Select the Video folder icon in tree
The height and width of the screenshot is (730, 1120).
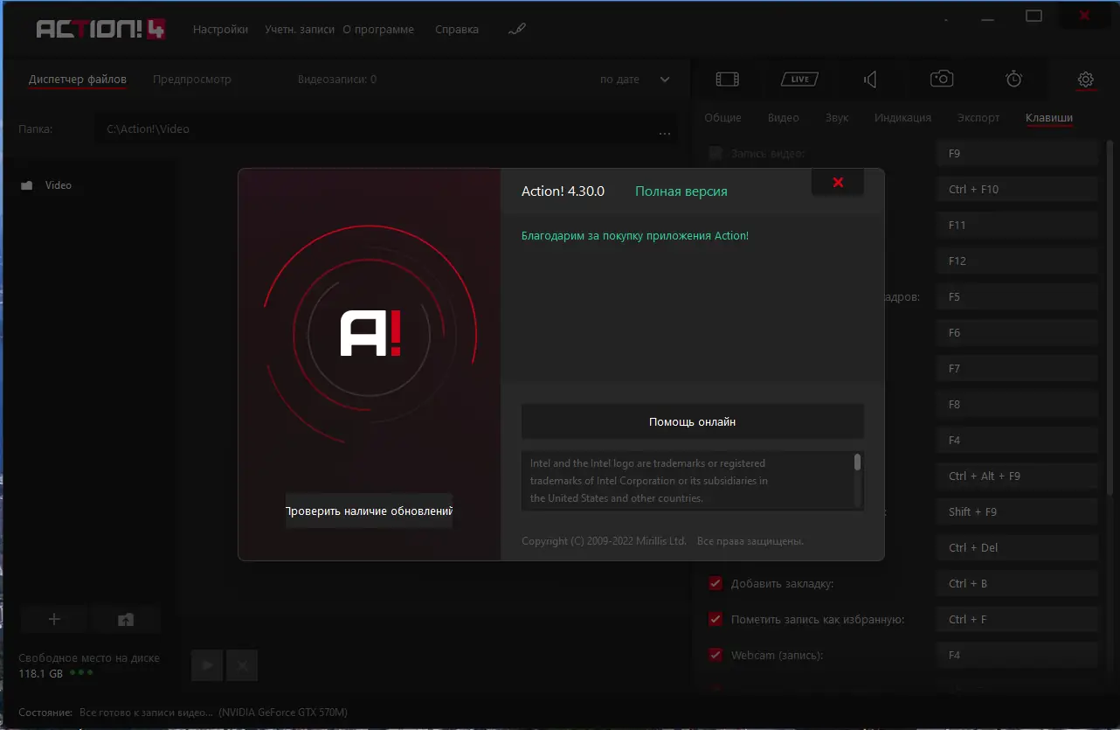coord(27,185)
